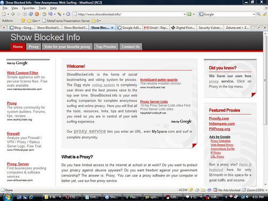Click the Addons toolbar label
This screenshot has width=268, height=201.
pyautogui.click(x=8, y=21)
